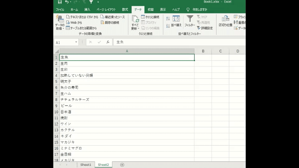Switch to the Sheet1 tab

coord(86,165)
